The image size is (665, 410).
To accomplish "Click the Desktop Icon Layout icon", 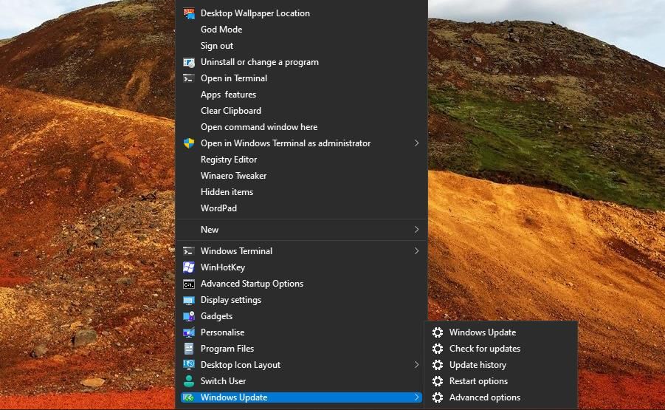I will click(x=189, y=365).
